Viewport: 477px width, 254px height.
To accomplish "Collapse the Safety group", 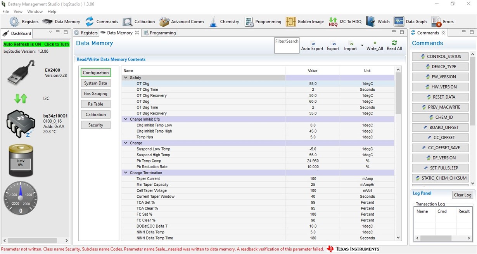I will click(126, 78).
